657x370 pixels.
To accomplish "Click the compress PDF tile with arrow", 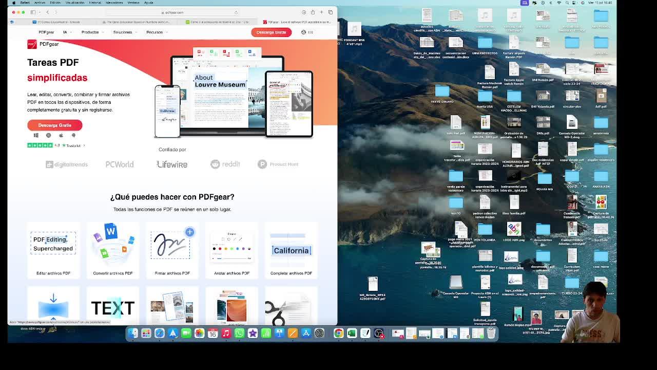I will pos(53,307).
